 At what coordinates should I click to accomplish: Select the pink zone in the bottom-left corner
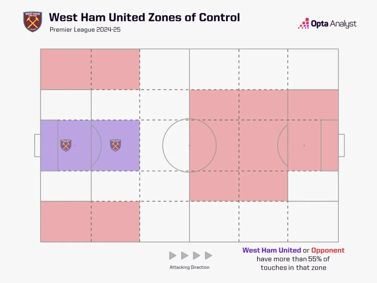click(x=66, y=221)
